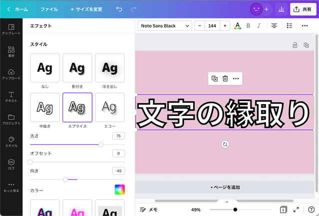Click the plus to add collaborators
The image size is (319, 216).
(x=266, y=9)
